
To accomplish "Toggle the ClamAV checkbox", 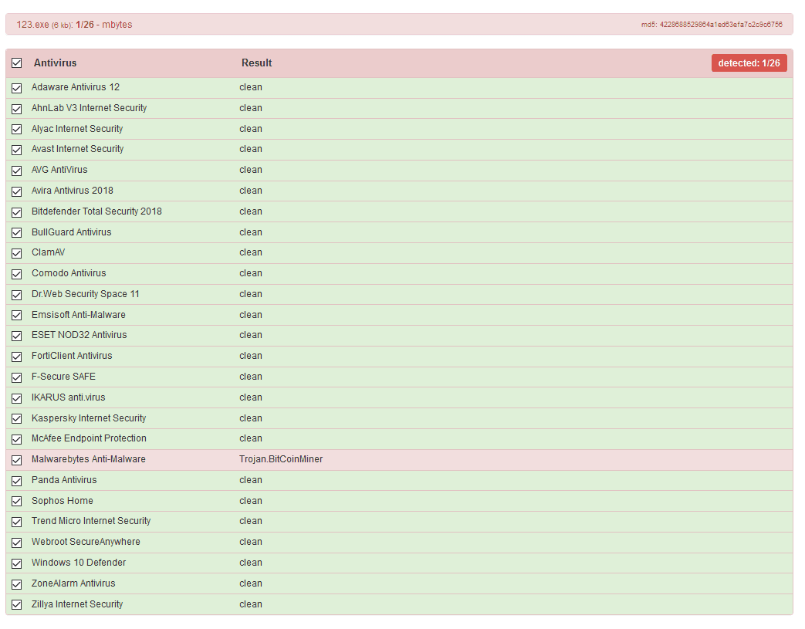I will tap(16, 253).
